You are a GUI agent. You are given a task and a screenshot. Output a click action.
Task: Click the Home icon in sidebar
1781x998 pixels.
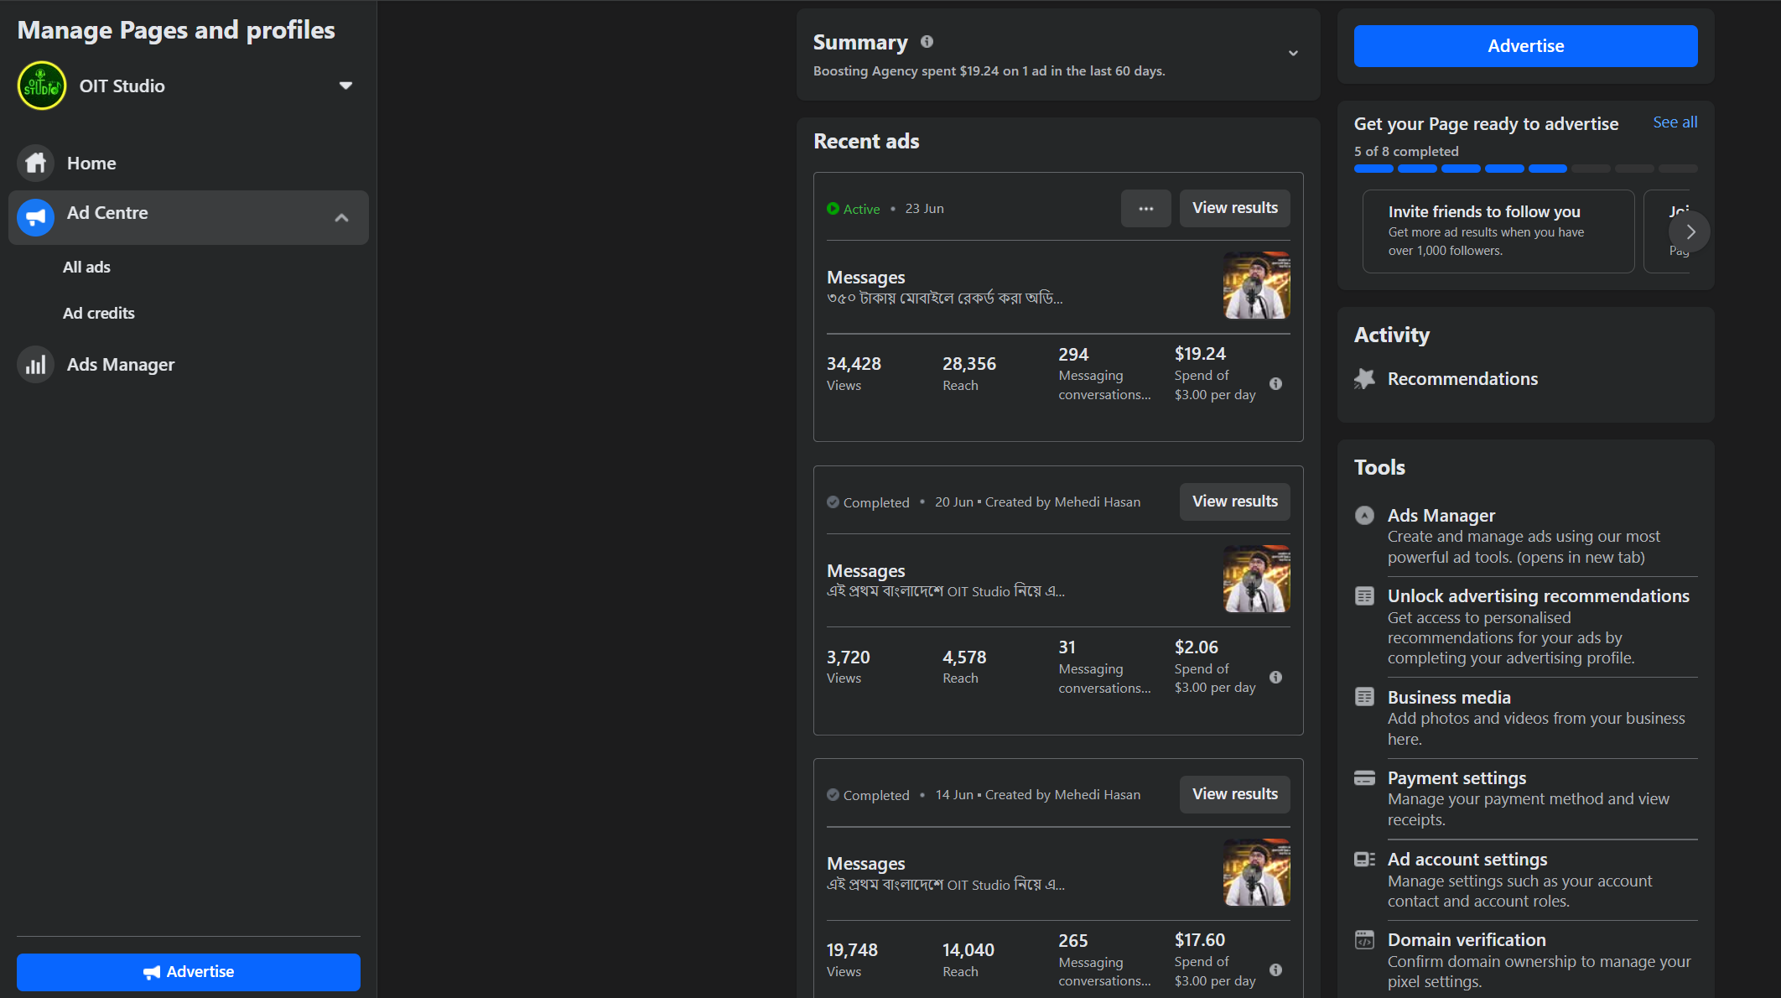coord(35,163)
